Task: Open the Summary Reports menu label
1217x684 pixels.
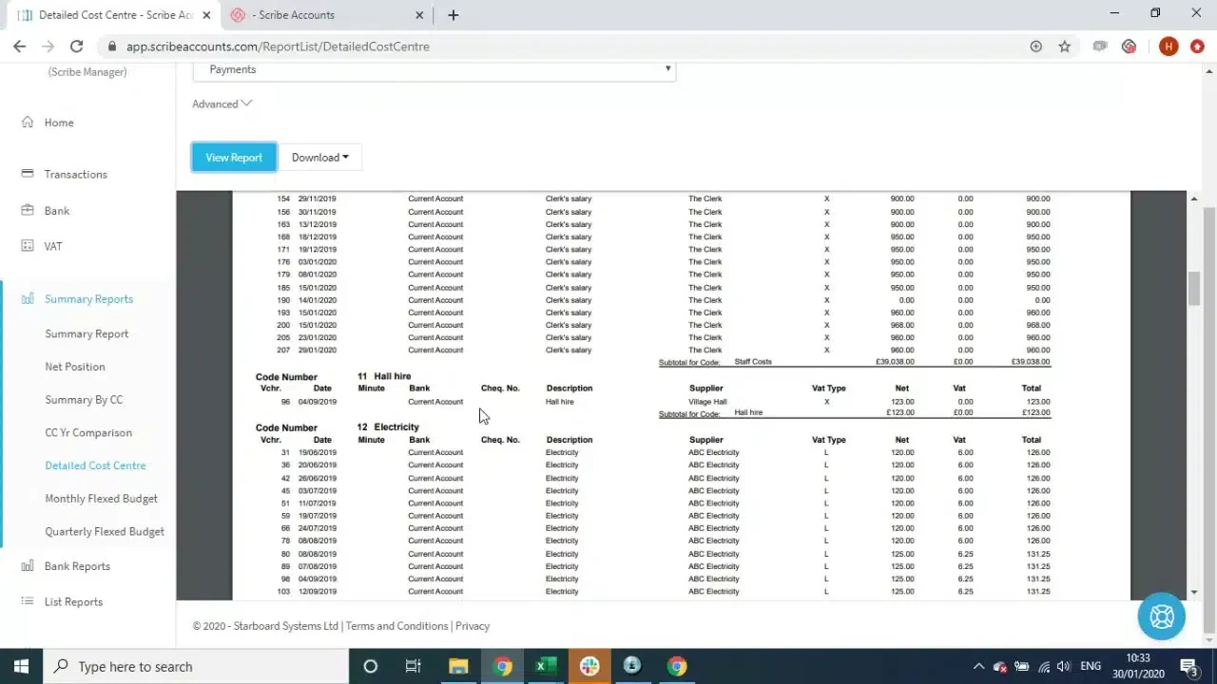Action: coord(88,299)
